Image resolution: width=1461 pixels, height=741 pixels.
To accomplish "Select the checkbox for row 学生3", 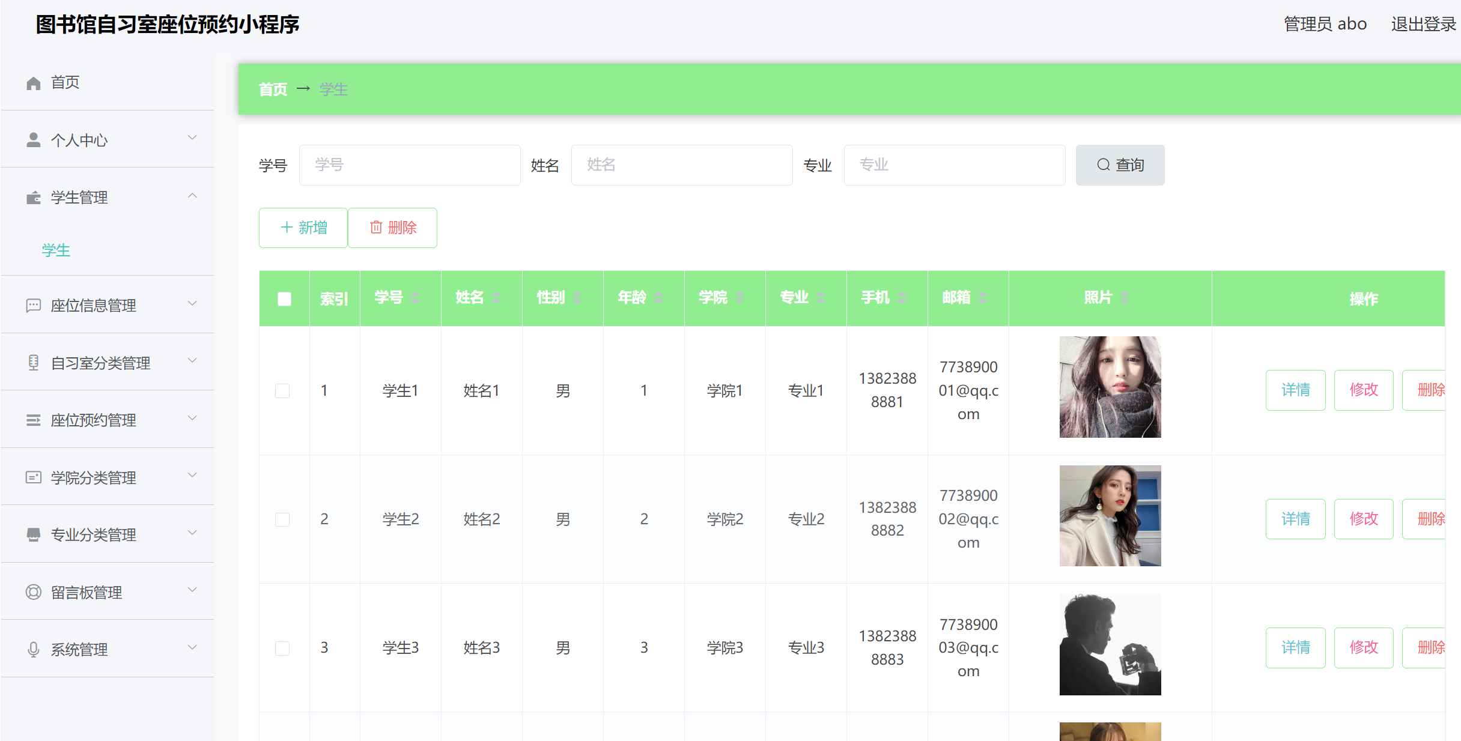I will tap(282, 648).
